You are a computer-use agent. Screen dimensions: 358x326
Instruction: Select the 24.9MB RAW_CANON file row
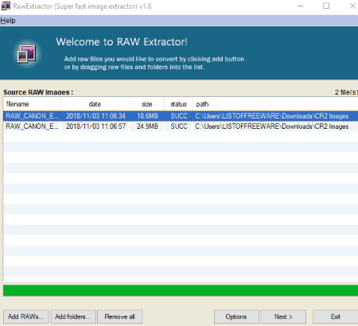point(181,126)
